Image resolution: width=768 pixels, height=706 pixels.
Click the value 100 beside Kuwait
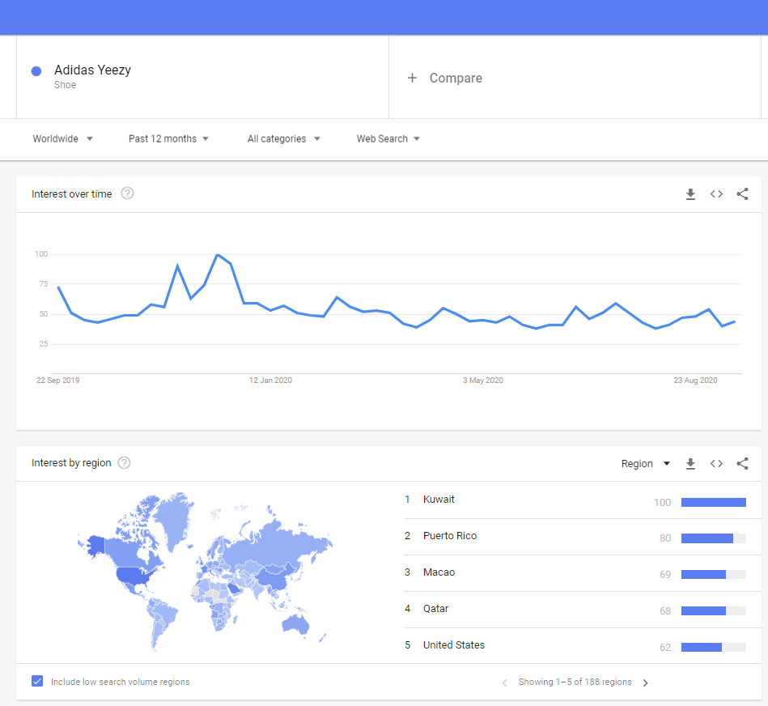point(662,502)
